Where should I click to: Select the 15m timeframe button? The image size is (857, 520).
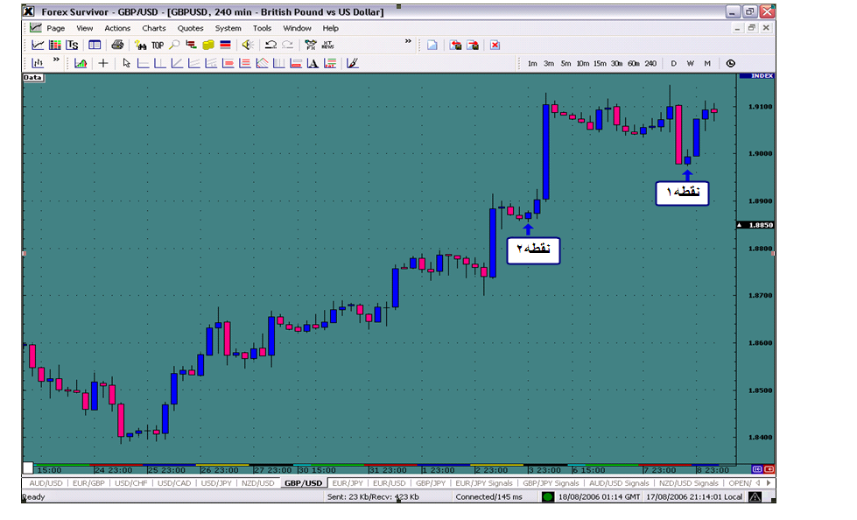pos(599,63)
